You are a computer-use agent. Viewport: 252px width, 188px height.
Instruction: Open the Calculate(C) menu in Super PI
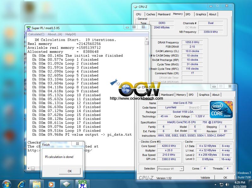(36, 34)
